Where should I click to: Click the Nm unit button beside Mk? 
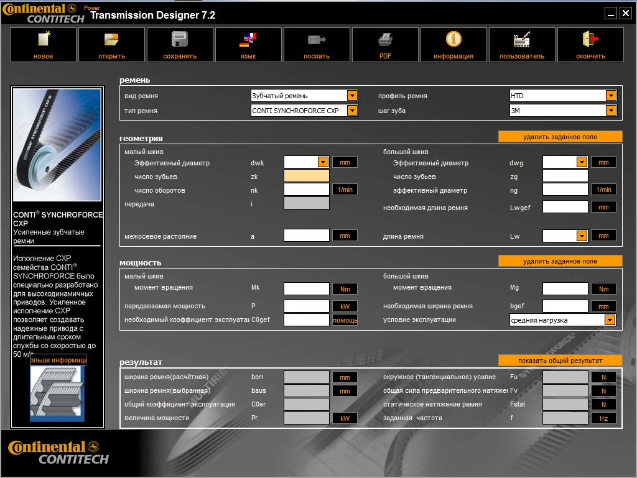point(345,289)
